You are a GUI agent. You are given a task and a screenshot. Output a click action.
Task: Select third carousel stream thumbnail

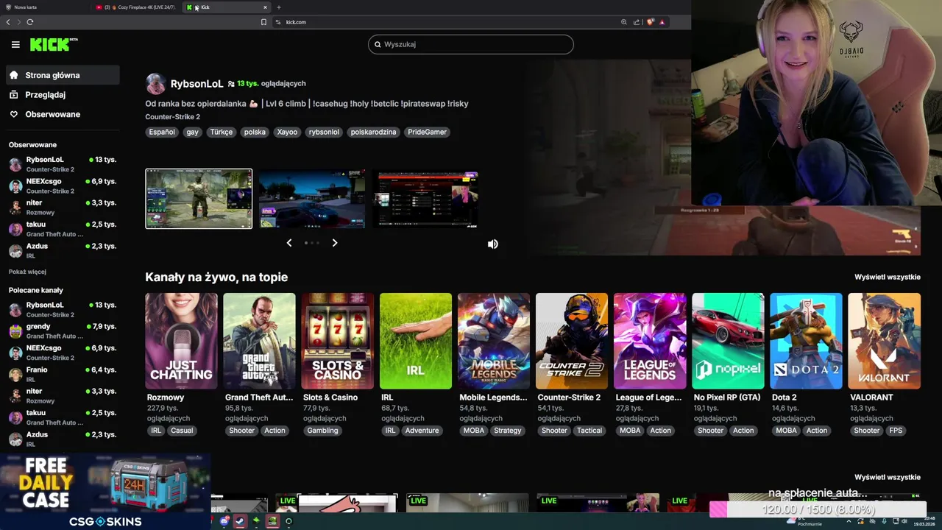click(425, 199)
